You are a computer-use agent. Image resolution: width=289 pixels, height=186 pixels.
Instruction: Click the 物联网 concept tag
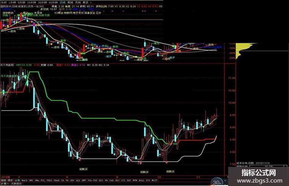pyautogui.click(x=68, y=13)
